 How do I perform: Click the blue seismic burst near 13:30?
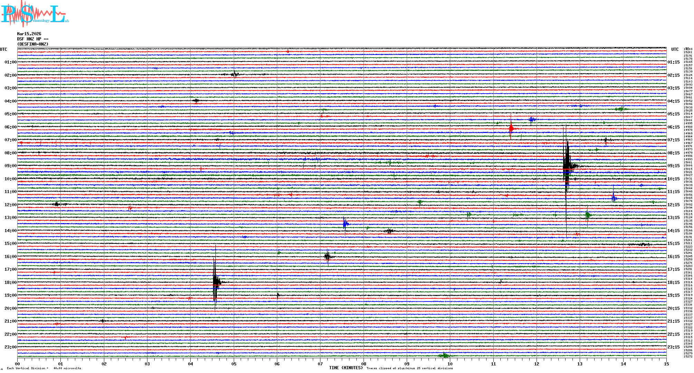[x=345, y=224]
